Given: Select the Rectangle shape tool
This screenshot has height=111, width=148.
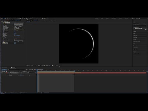Looking at the screenshot, I should (19, 18).
